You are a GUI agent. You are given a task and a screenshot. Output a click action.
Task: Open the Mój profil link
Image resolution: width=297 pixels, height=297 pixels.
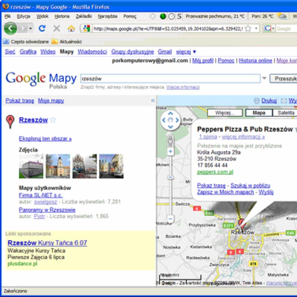click(203, 60)
